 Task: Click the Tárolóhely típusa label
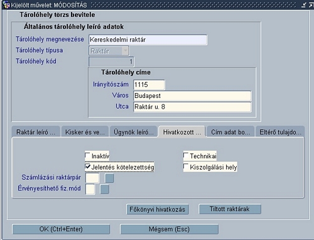point(40,50)
